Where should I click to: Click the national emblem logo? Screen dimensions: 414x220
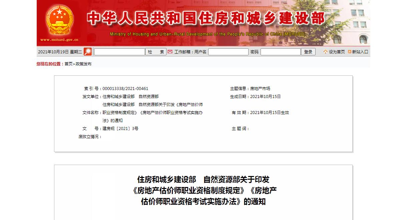pos(59,20)
